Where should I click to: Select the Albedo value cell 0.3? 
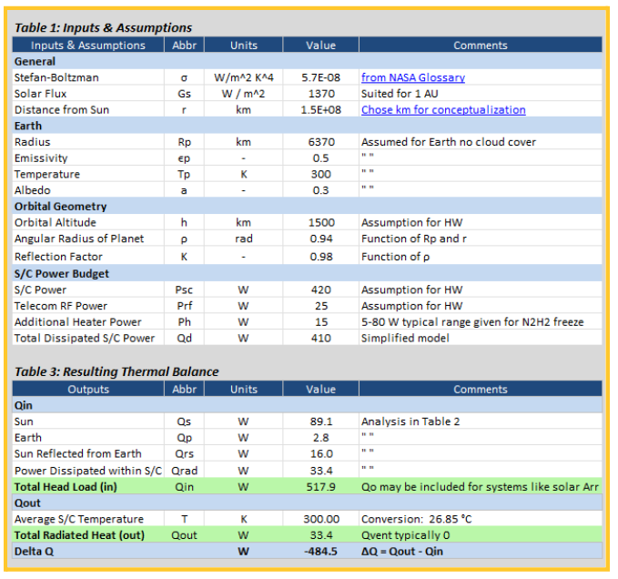pos(320,190)
